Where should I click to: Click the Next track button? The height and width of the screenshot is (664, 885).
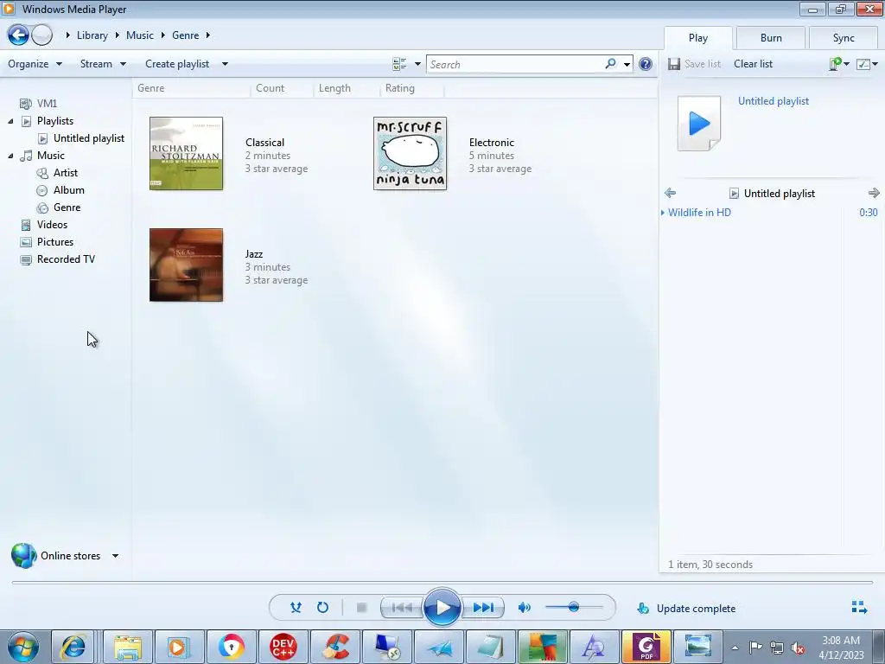point(482,608)
